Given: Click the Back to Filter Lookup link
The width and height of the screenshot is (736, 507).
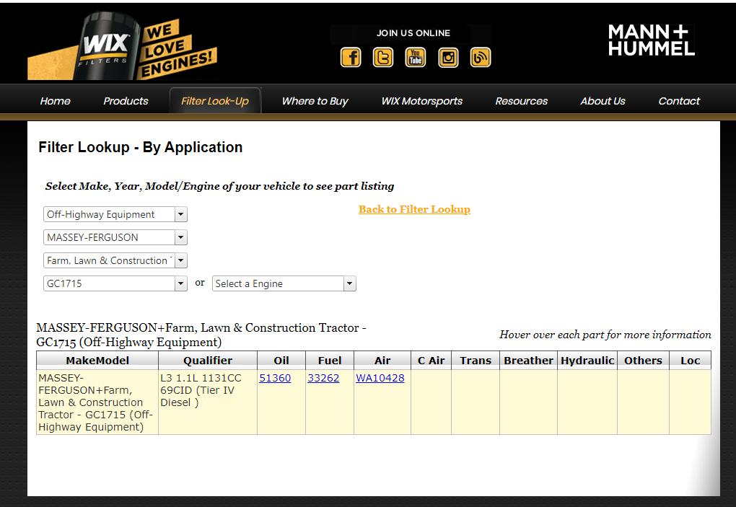Looking at the screenshot, I should coord(414,209).
